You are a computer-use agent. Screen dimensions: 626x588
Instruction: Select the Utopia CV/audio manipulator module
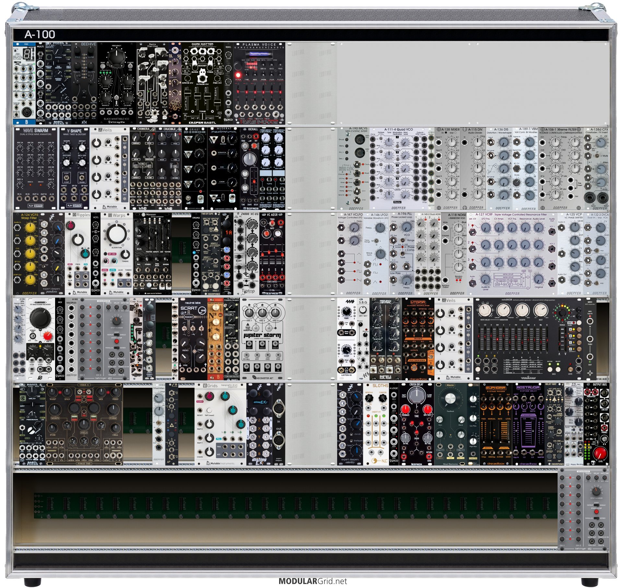(419, 340)
